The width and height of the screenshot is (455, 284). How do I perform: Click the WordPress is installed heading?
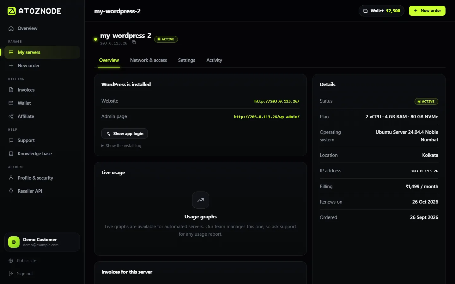pos(126,85)
